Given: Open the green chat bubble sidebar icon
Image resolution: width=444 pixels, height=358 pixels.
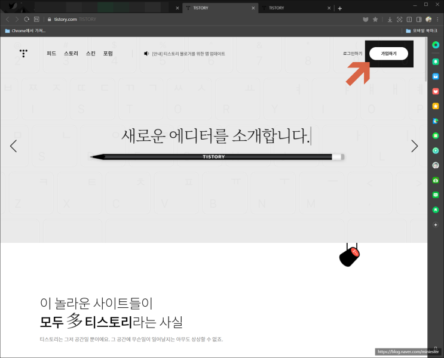Looking at the screenshot, I should coord(436,195).
